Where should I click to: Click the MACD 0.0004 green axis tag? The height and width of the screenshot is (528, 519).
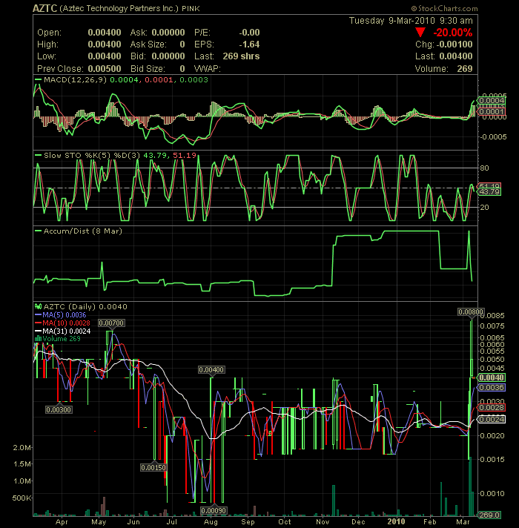pyautogui.click(x=492, y=101)
